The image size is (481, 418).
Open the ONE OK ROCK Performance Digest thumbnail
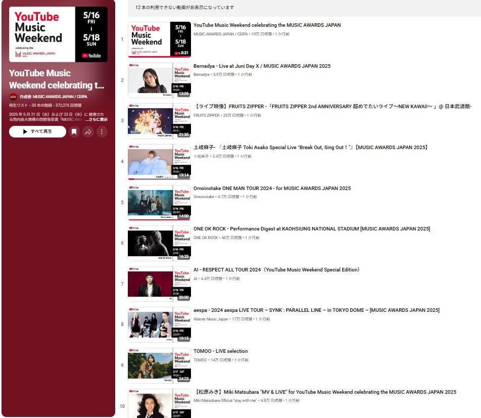tap(159, 243)
